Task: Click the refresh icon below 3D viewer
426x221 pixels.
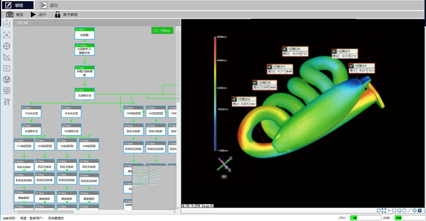Action: (379, 210)
